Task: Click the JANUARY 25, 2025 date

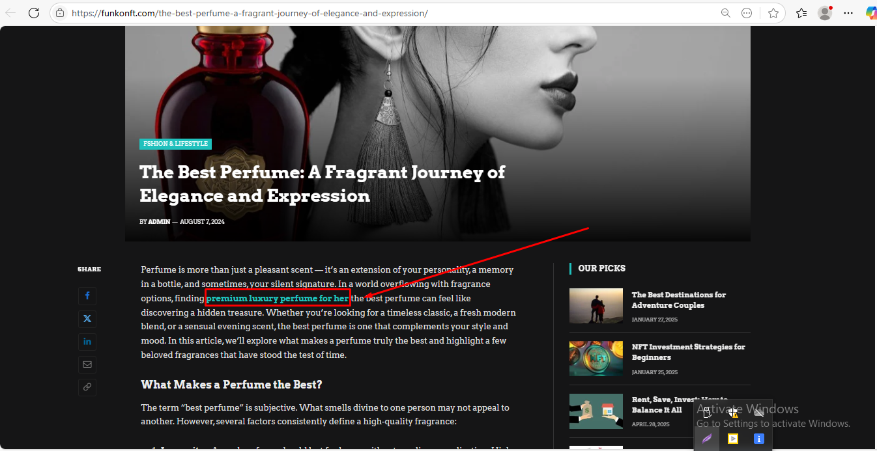Action: coord(655,372)
